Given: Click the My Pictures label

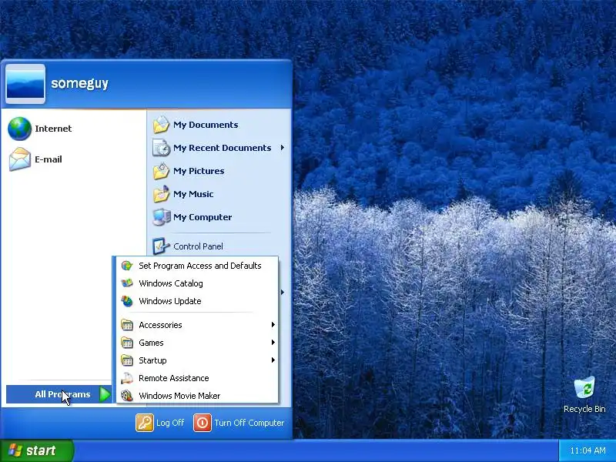Looking at the screenshot, I should coord(199,171).
